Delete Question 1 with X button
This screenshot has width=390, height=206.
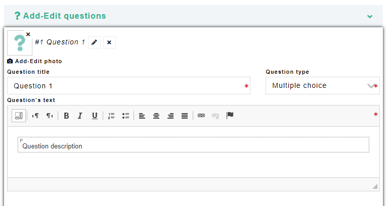click(x=109, y=42)
